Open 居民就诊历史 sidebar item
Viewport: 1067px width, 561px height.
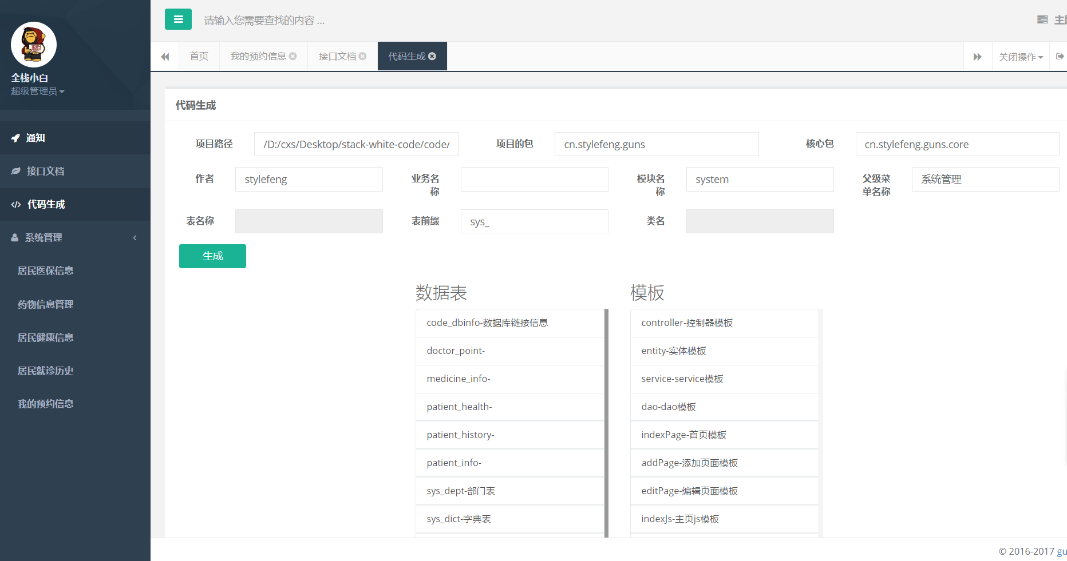point(75,371)
